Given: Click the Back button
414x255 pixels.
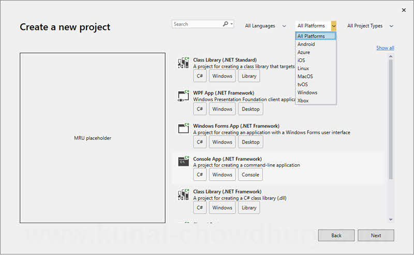Looking at the screenshot, I should (x=336, y=235).
